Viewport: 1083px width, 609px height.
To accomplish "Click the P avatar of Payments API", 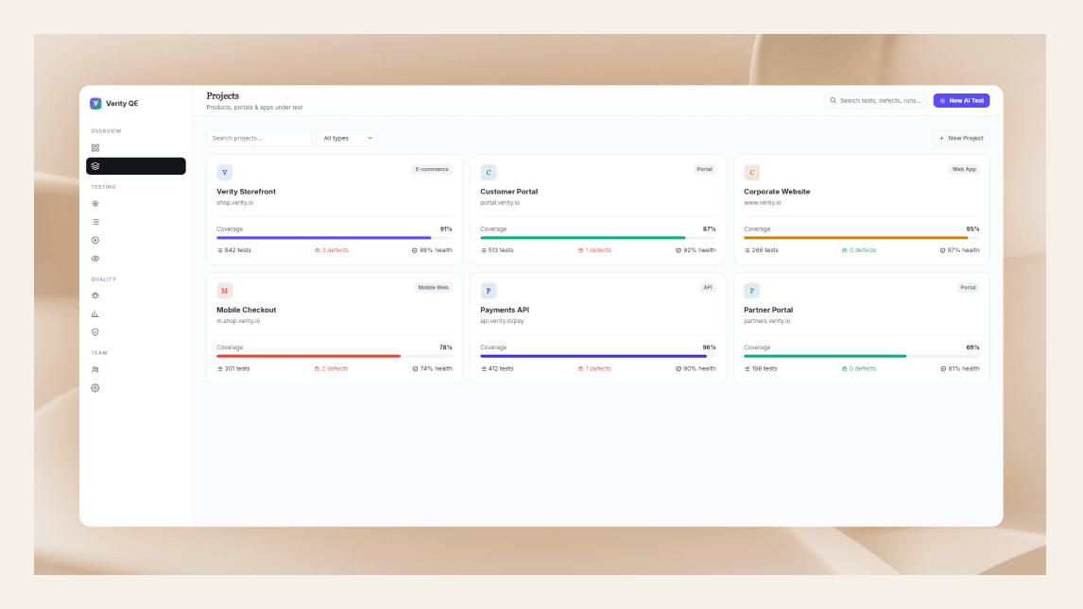I will point(489,291).
